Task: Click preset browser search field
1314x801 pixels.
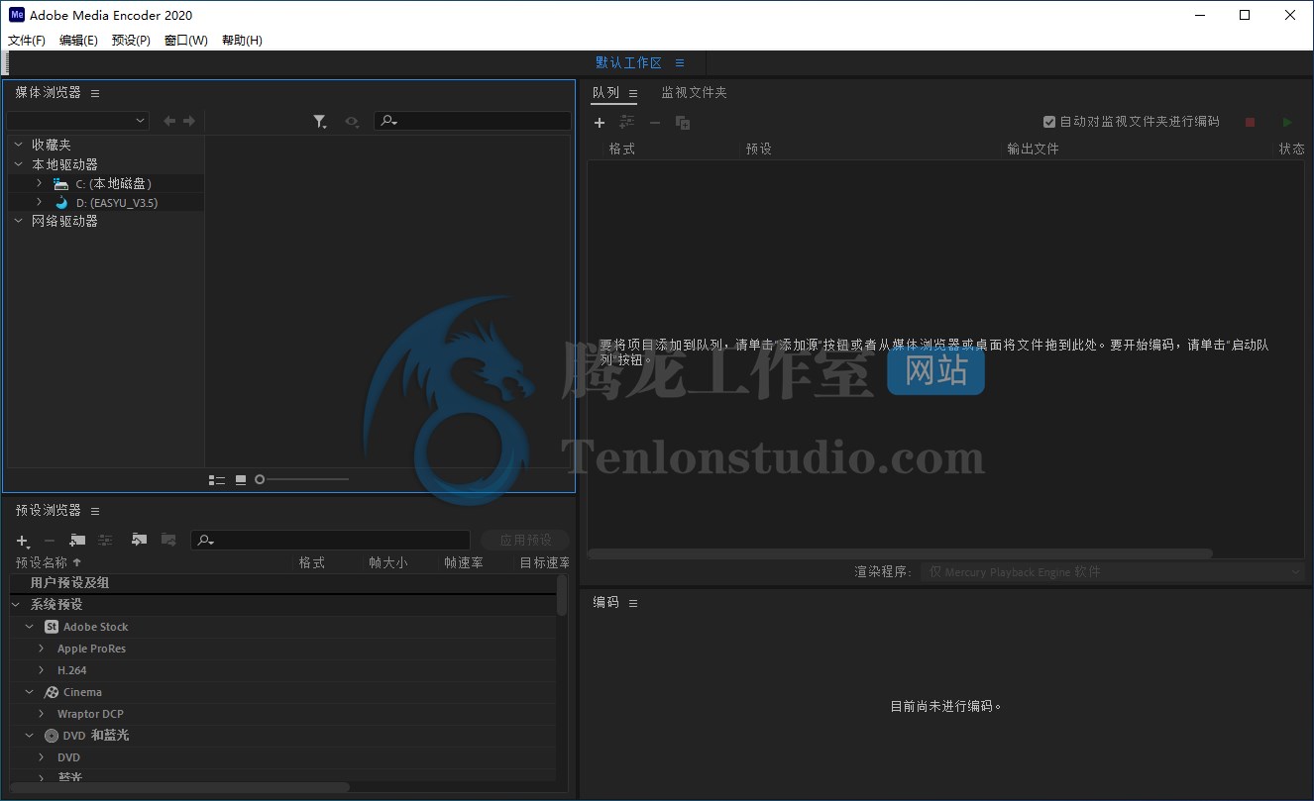Action: pyautogui.click(x=330, y=540)
